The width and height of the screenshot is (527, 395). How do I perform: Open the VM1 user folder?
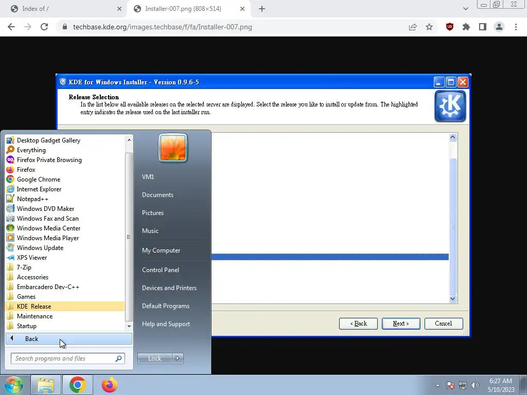[148, 177]
